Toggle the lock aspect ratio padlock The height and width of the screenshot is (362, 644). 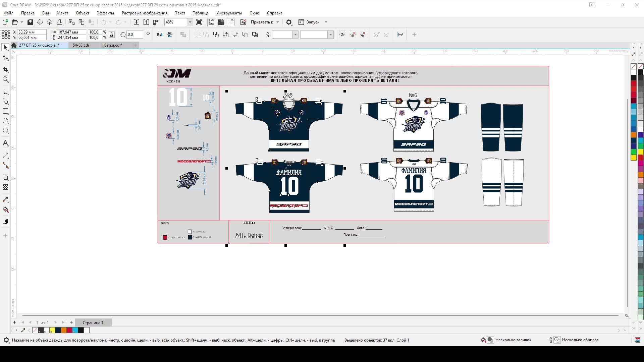112,35
